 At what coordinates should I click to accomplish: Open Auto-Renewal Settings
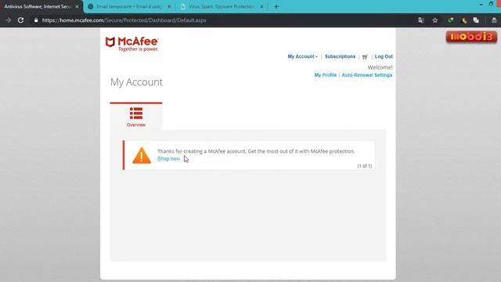367,75
